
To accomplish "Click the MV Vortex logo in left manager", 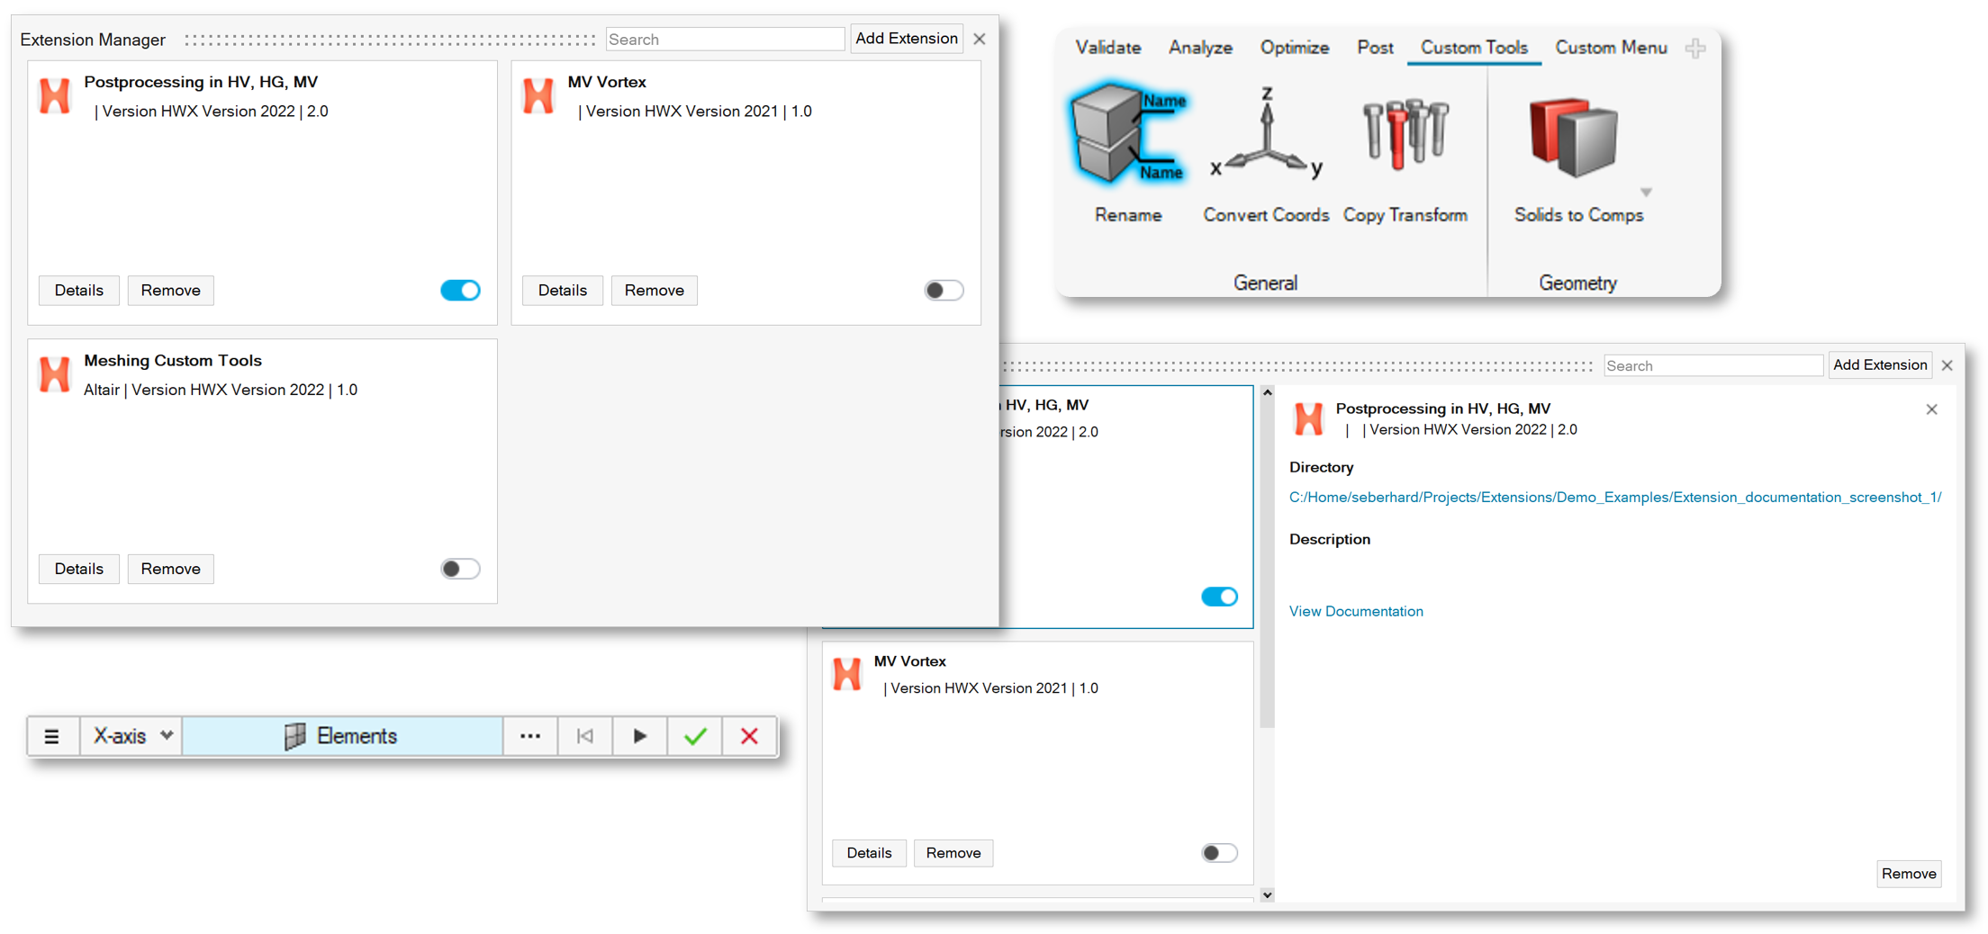I will [538, 95].
